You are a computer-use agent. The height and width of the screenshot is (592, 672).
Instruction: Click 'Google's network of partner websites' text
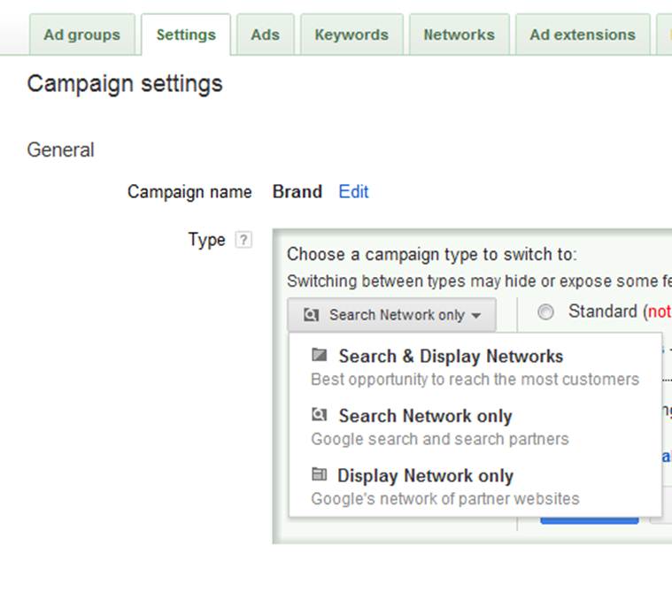(444, 499)
